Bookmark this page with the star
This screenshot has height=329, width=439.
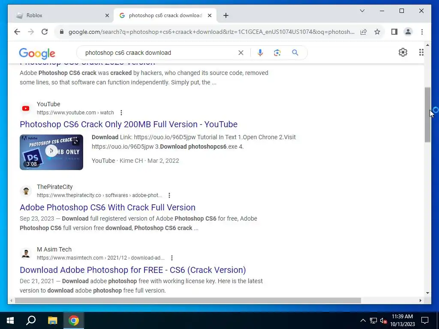tap(377, 32)
